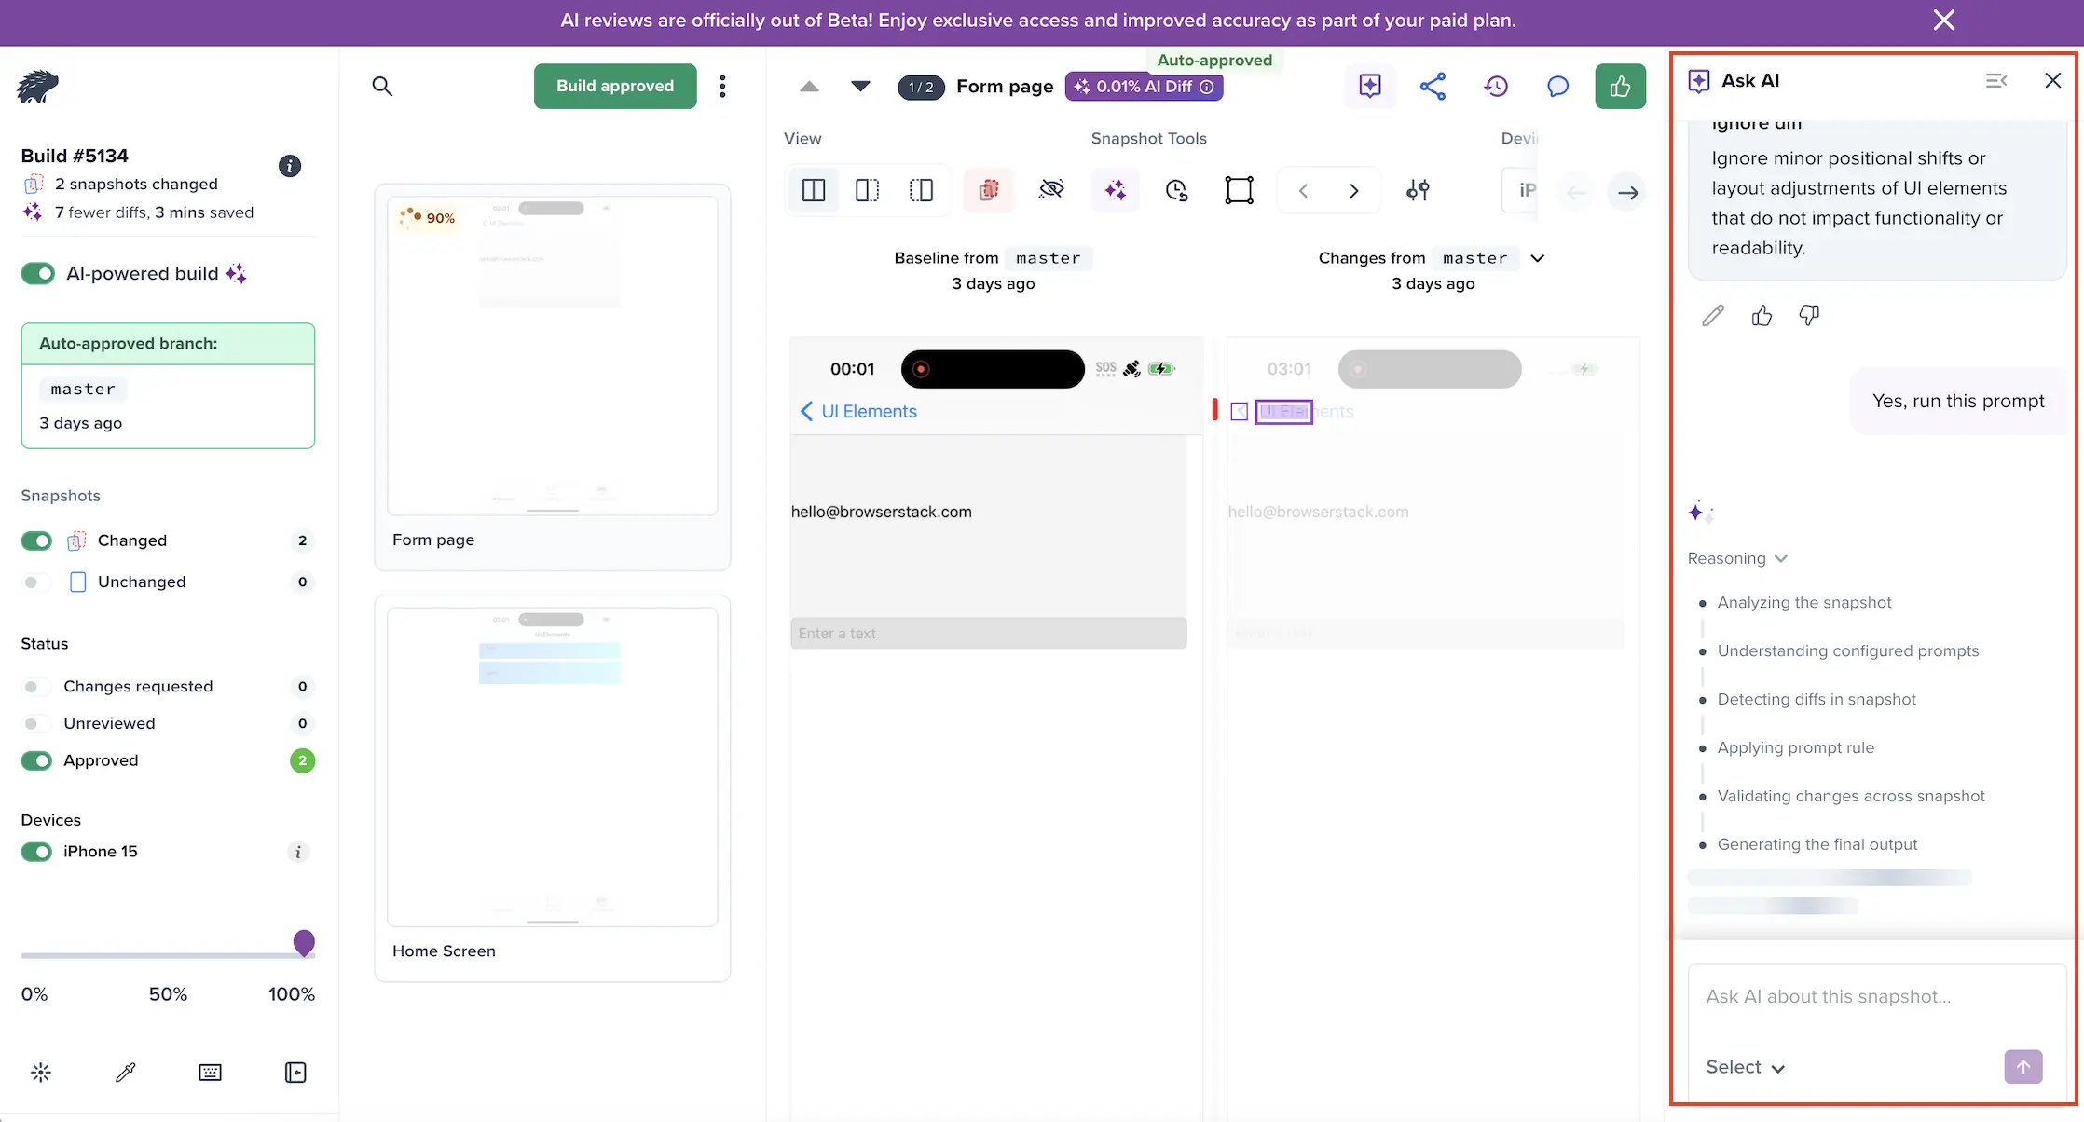This screenshot has width=2084, height=1122.
Task: Disable the AI-powered build toggle
Action: [37, 273]
